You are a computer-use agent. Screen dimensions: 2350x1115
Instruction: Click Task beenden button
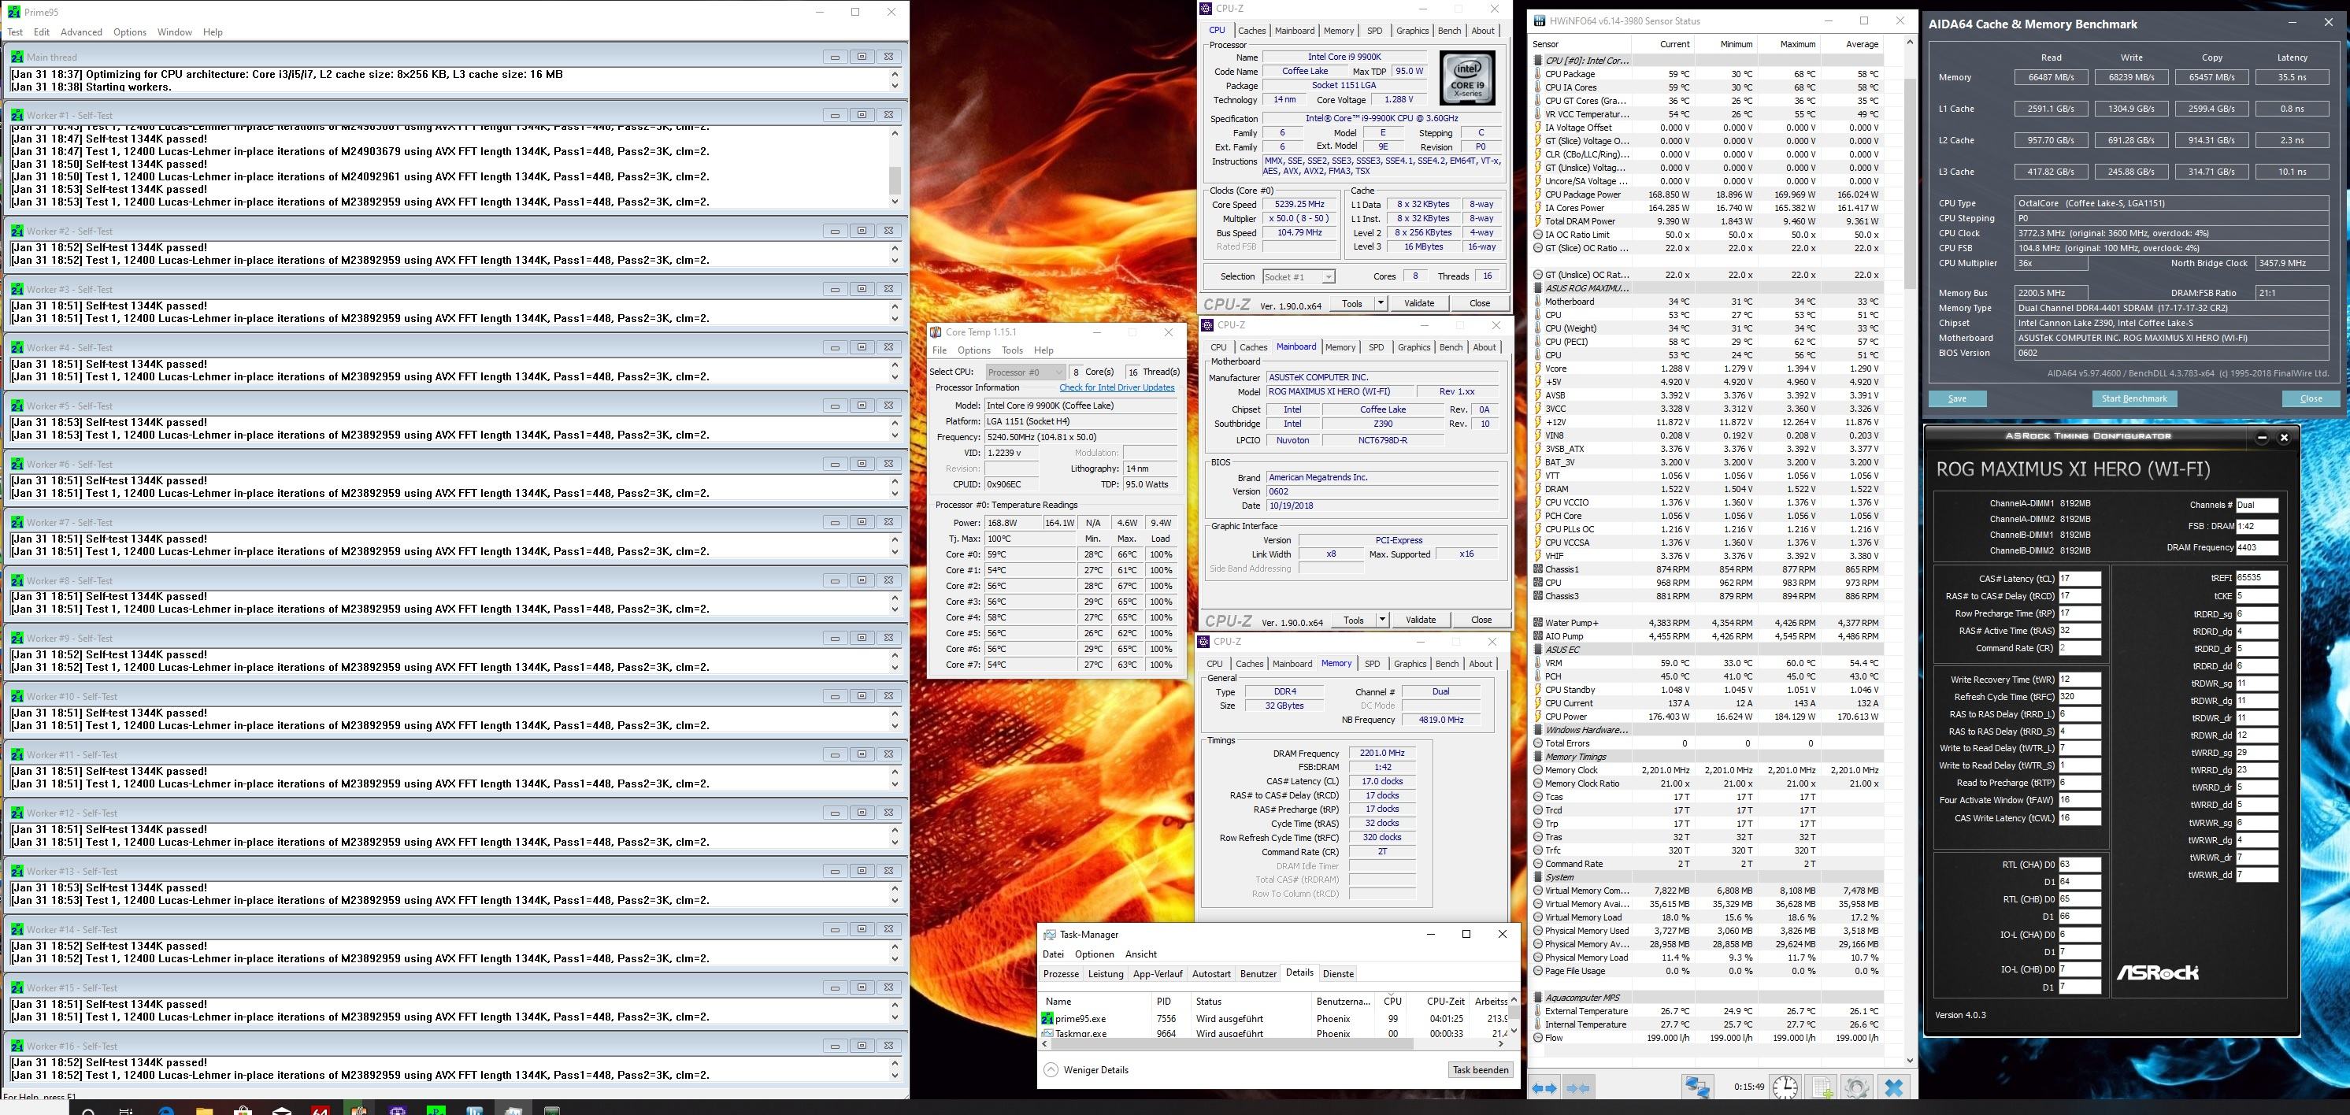[x=1480, y=1070]
